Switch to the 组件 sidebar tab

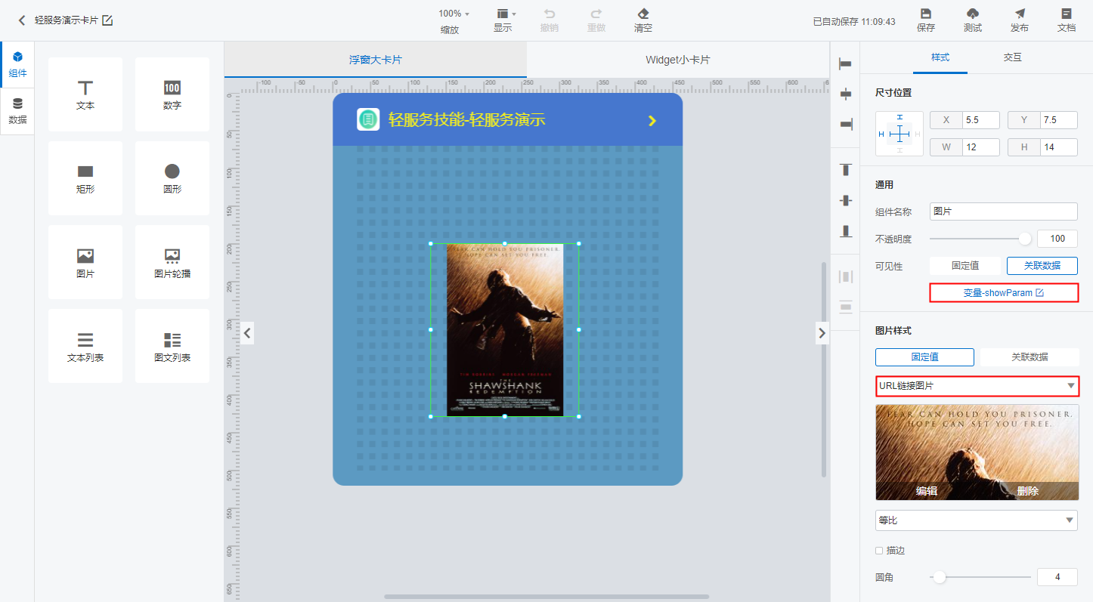[x=17, y=65]
